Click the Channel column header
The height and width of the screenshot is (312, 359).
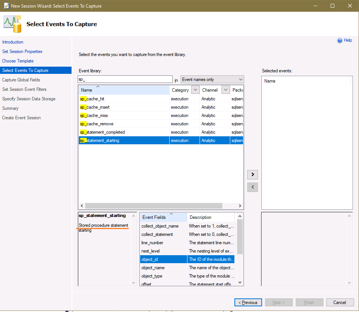(x=210, y=90)
